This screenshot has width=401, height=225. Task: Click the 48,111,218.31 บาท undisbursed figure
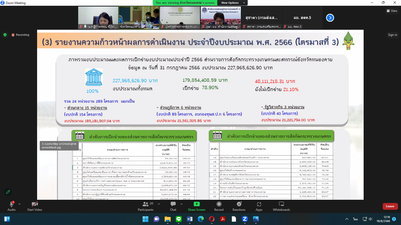275,81
